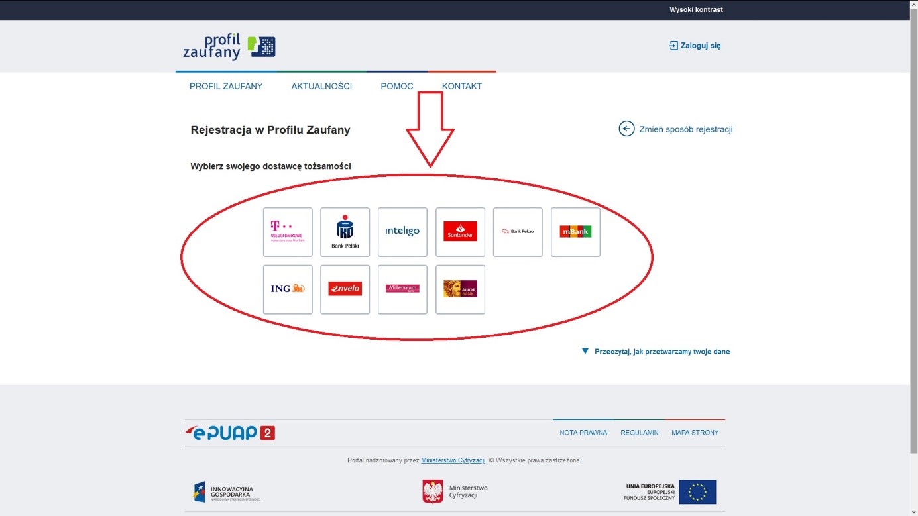
Task: Choose the ING bank tile
Action: tap(288, 289)
